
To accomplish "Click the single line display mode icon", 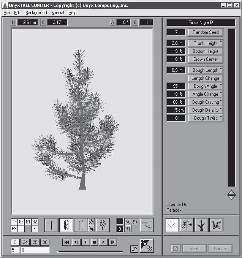I will (x=51, y=225).
